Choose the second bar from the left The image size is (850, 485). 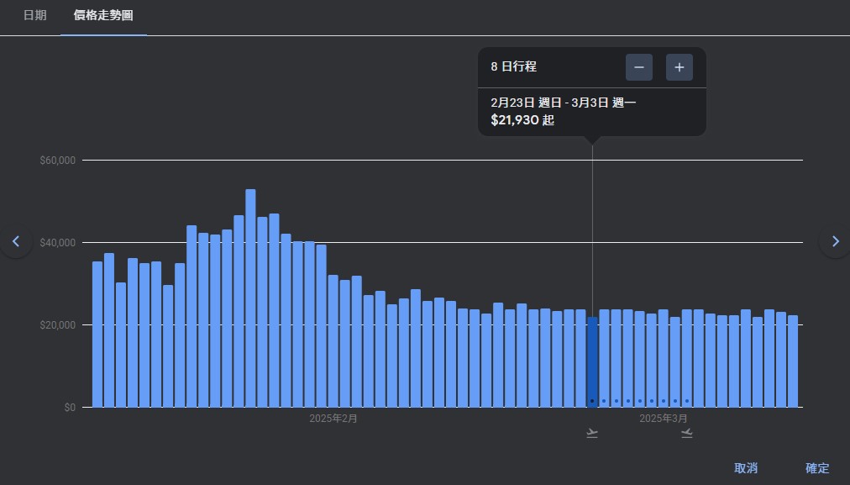tap(109, 330)
